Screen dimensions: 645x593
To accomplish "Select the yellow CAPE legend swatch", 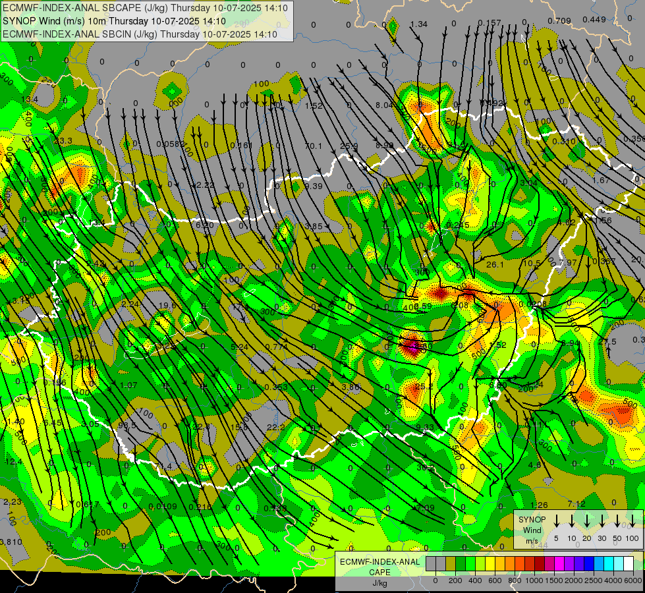I will tap(490, 564).
